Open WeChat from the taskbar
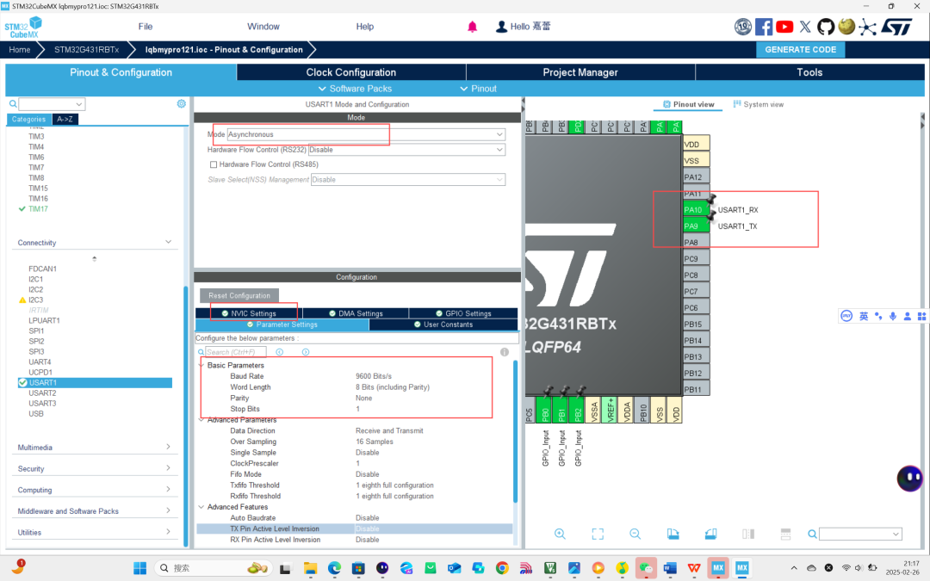The image size is (930, 581). tap(646, 568)
